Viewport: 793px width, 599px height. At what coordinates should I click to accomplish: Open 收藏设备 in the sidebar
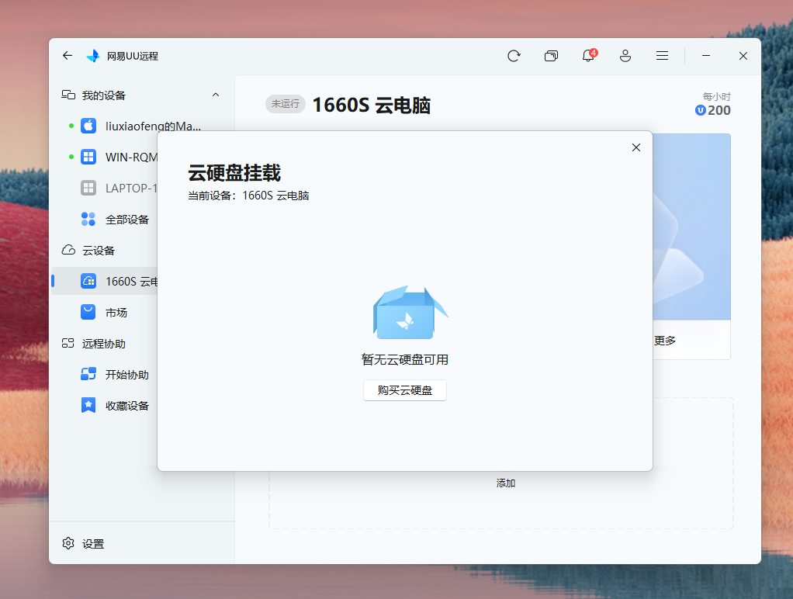coord(105,405)
